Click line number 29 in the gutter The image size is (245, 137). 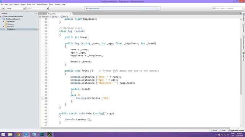(46, 71)
